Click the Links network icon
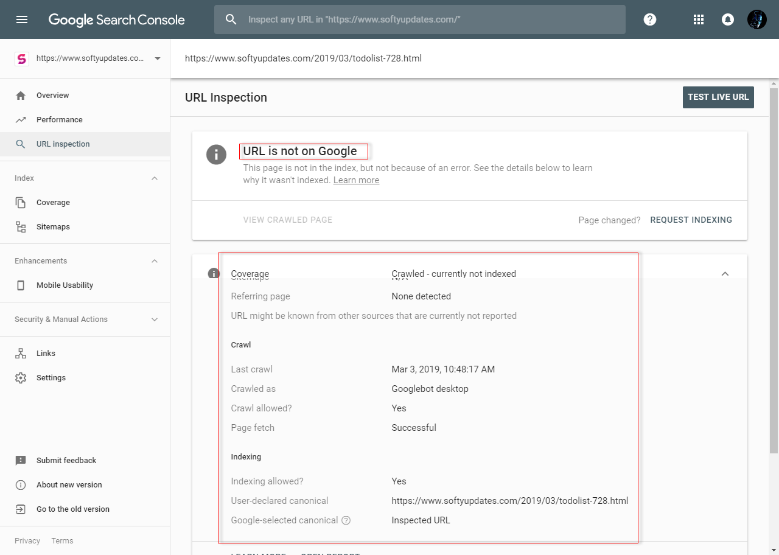This screenshot has height=555, width=779. click(21, 354)
